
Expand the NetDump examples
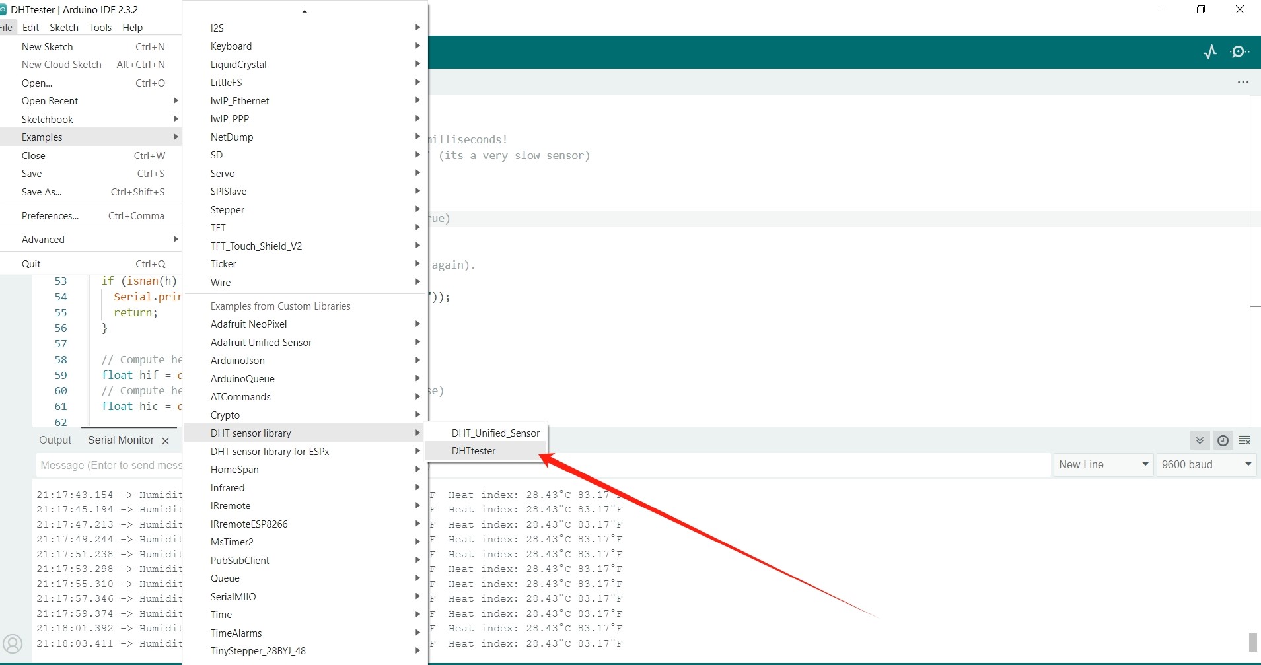[x=305, y=137]
